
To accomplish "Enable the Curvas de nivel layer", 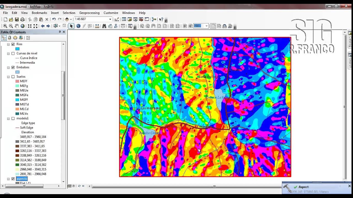I will [x=13, y=53].
